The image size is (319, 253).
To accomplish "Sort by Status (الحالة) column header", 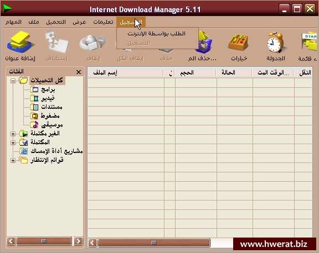I will [234, 72].
